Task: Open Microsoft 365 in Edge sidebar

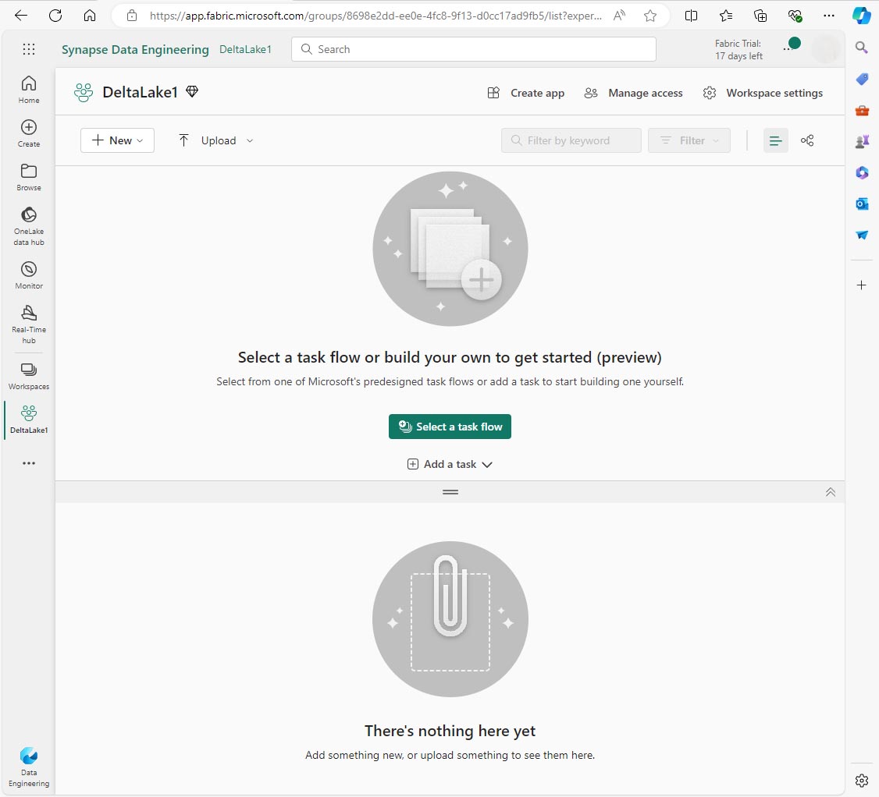Action: pyautogui.click(x=862, y=172)
